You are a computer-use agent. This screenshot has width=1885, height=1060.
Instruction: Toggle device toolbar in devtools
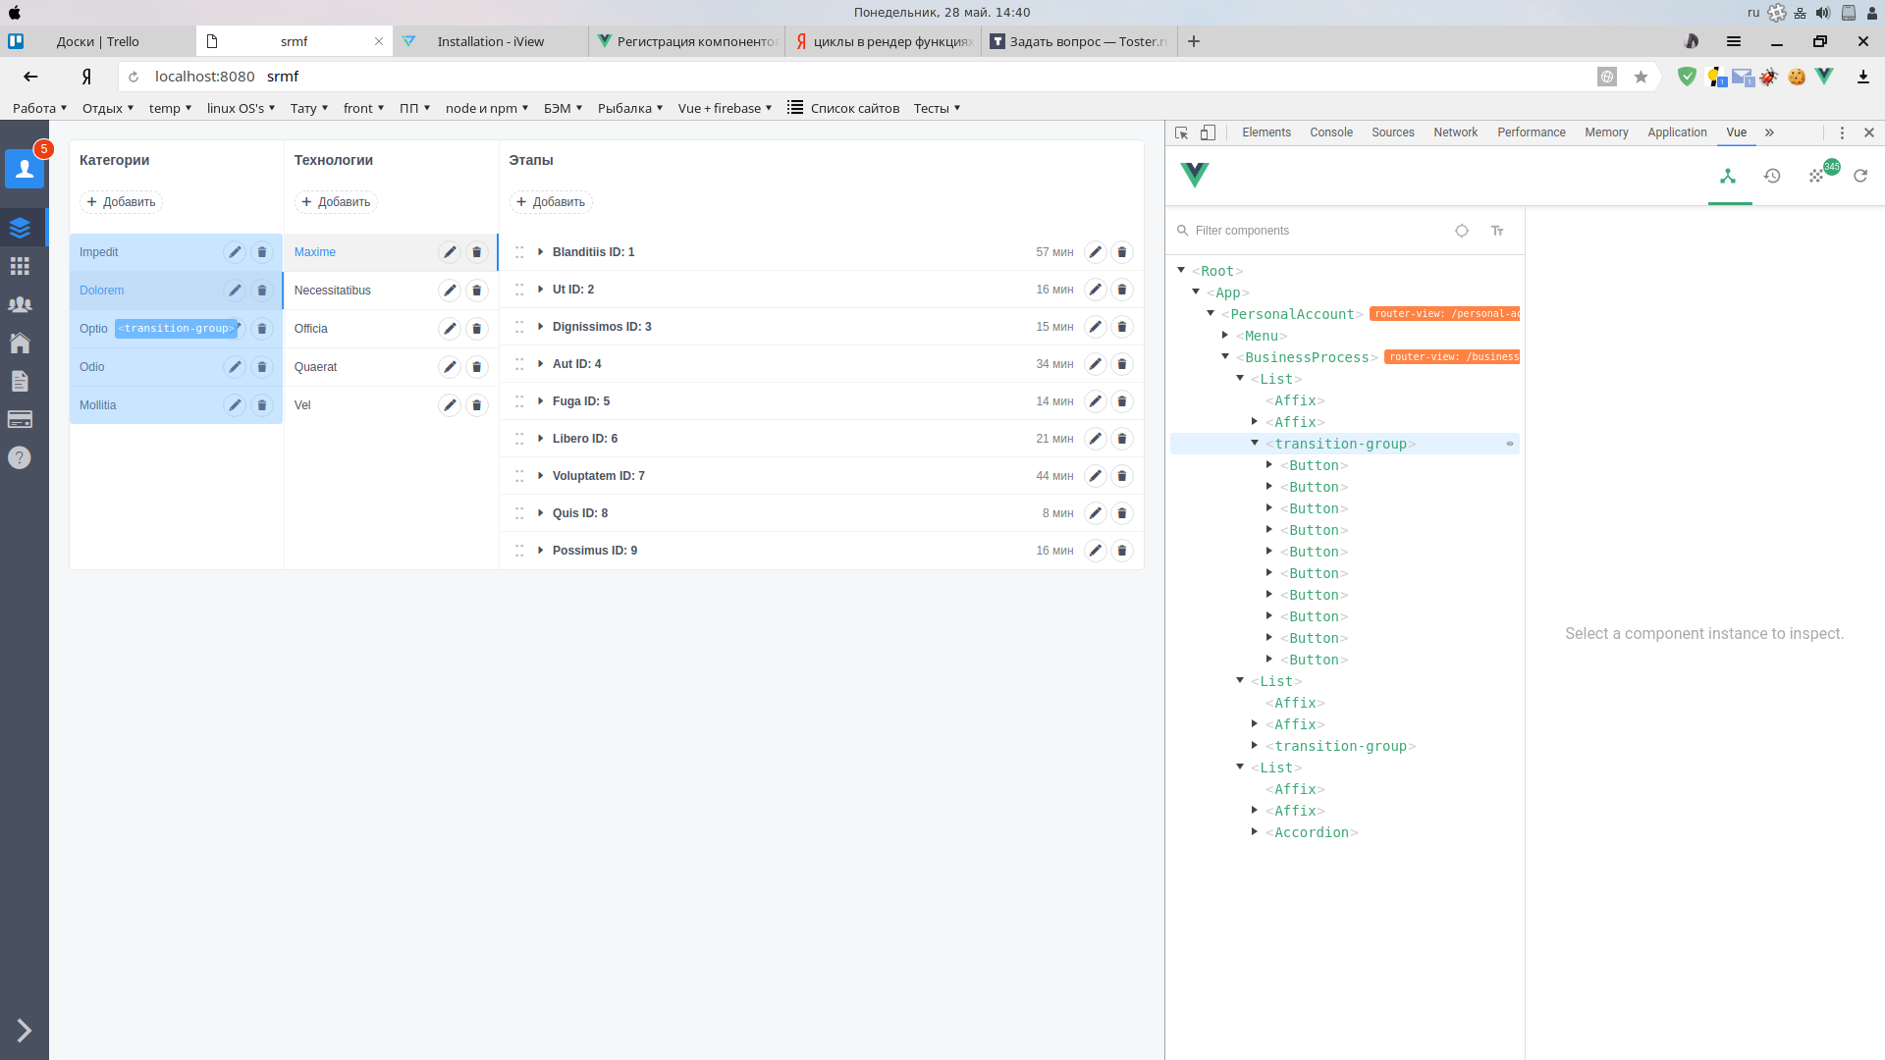click(1209, 132)
